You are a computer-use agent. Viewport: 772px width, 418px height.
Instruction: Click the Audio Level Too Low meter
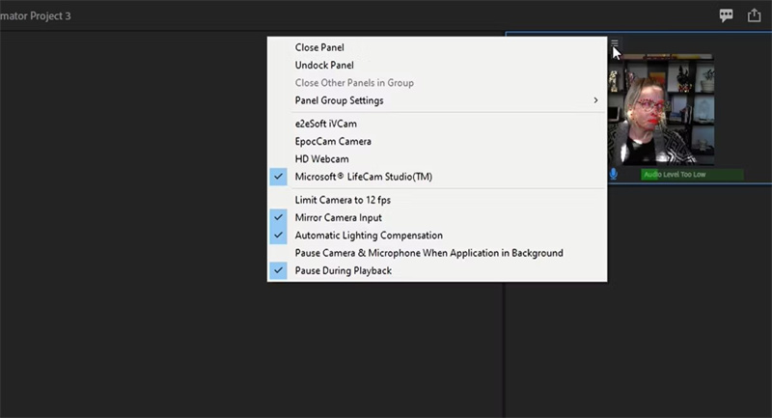[x=692, y=175]
